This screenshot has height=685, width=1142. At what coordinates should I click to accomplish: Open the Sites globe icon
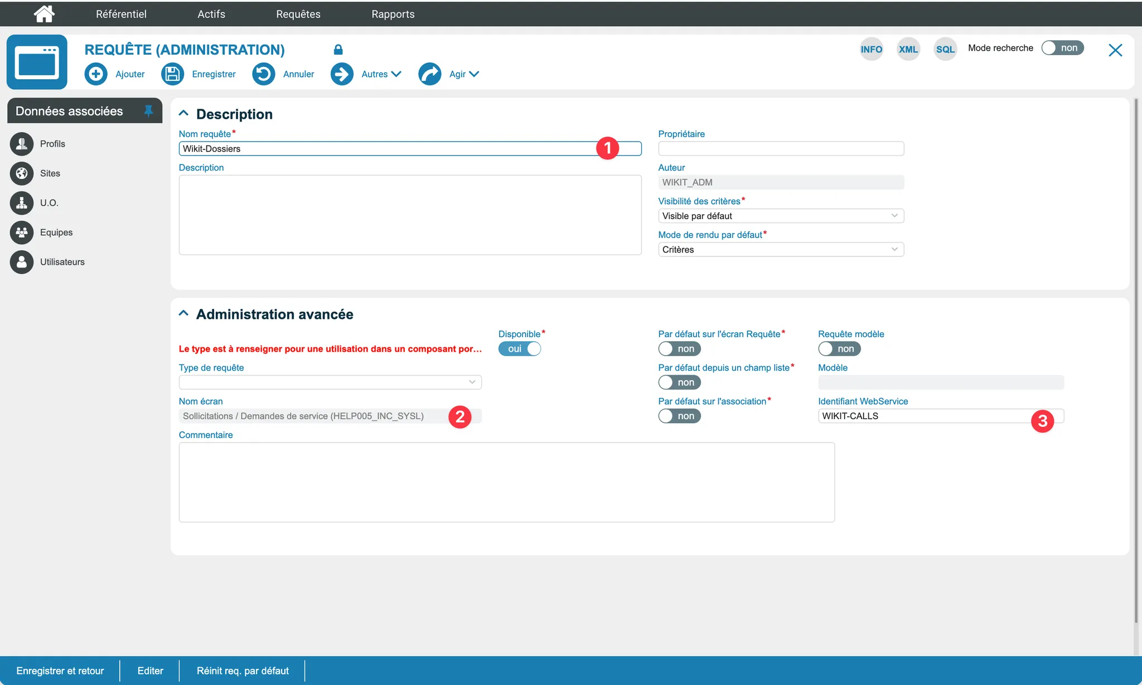pos(22,173)
